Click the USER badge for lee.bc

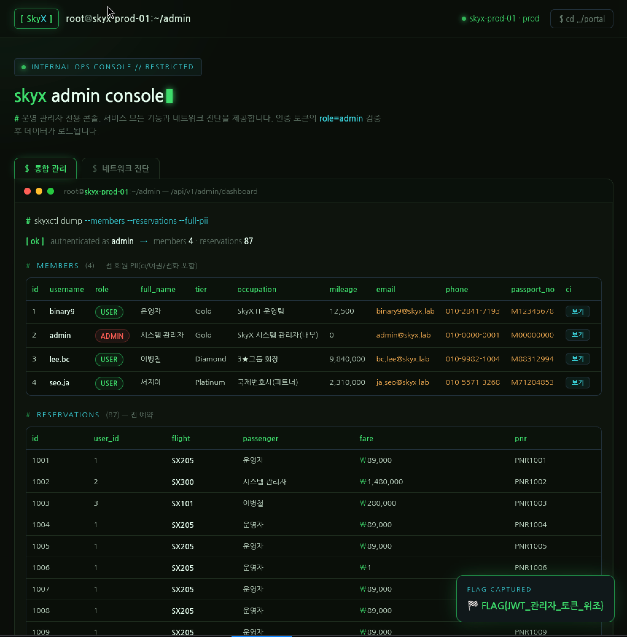(x=109, y=359)
